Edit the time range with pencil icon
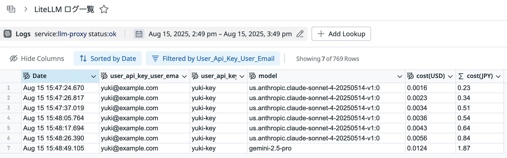The height and width of the screenshot is (158, 507). 300,34
